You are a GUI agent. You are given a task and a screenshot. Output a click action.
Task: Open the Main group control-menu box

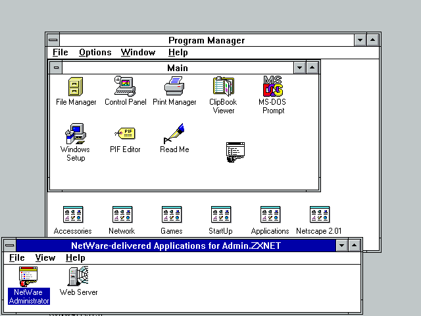56,68
